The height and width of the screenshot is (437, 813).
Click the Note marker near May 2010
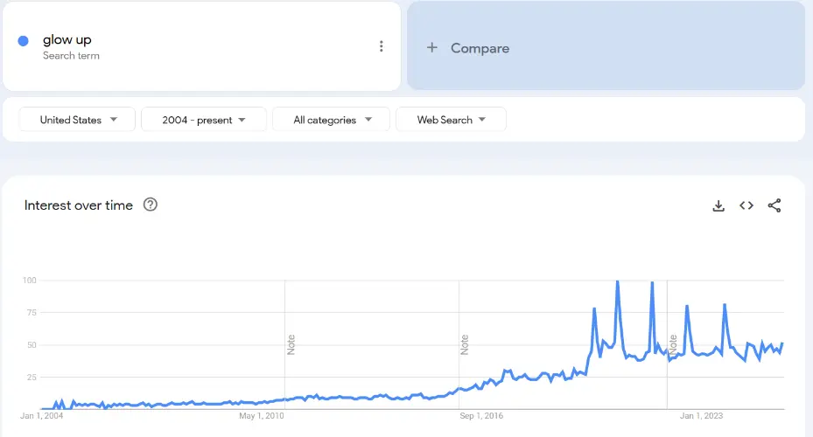(x=291, y=344)
